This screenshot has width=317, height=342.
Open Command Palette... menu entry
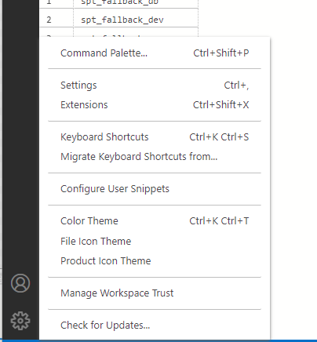(x=155, y=53)
